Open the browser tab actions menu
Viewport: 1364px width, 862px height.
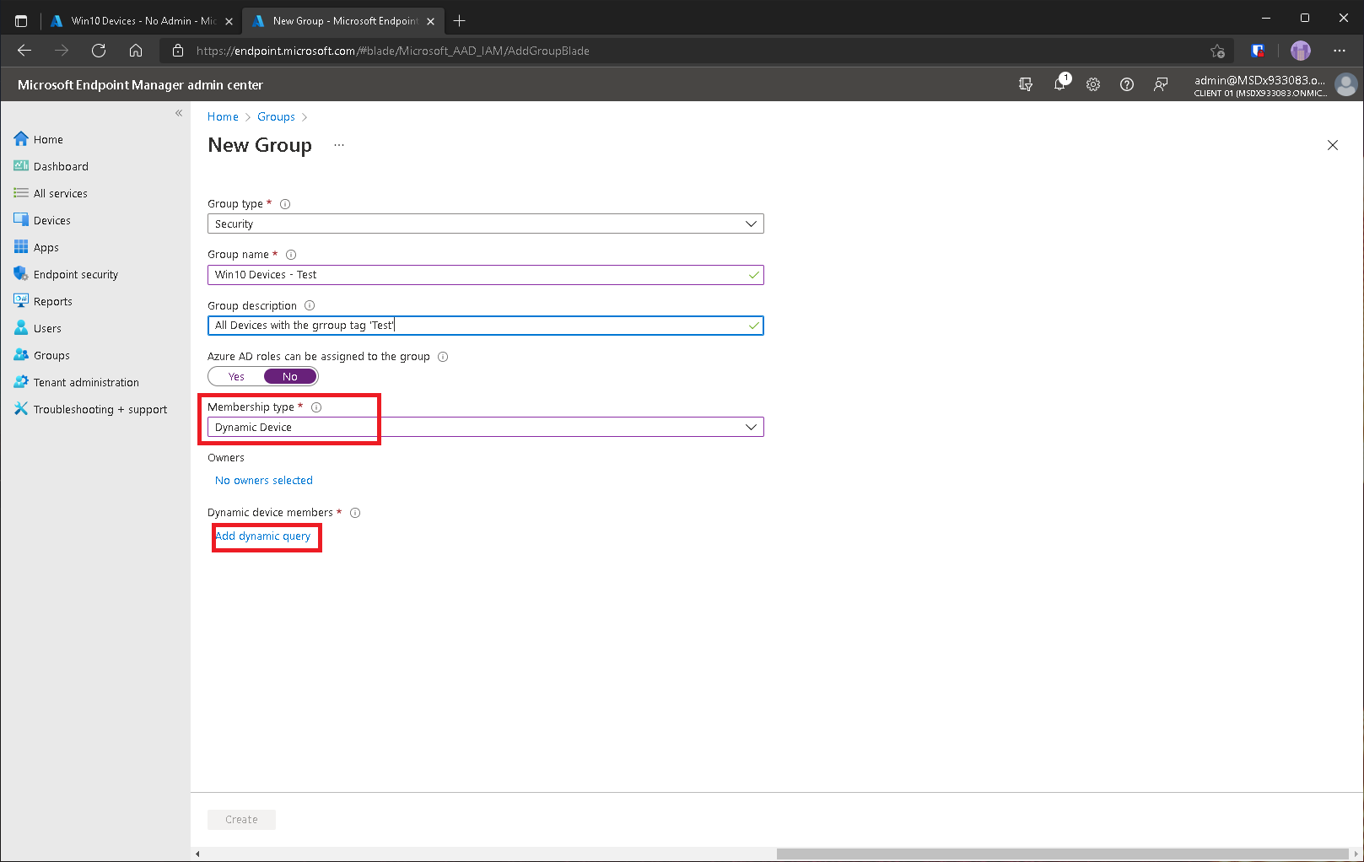point(21,21)
